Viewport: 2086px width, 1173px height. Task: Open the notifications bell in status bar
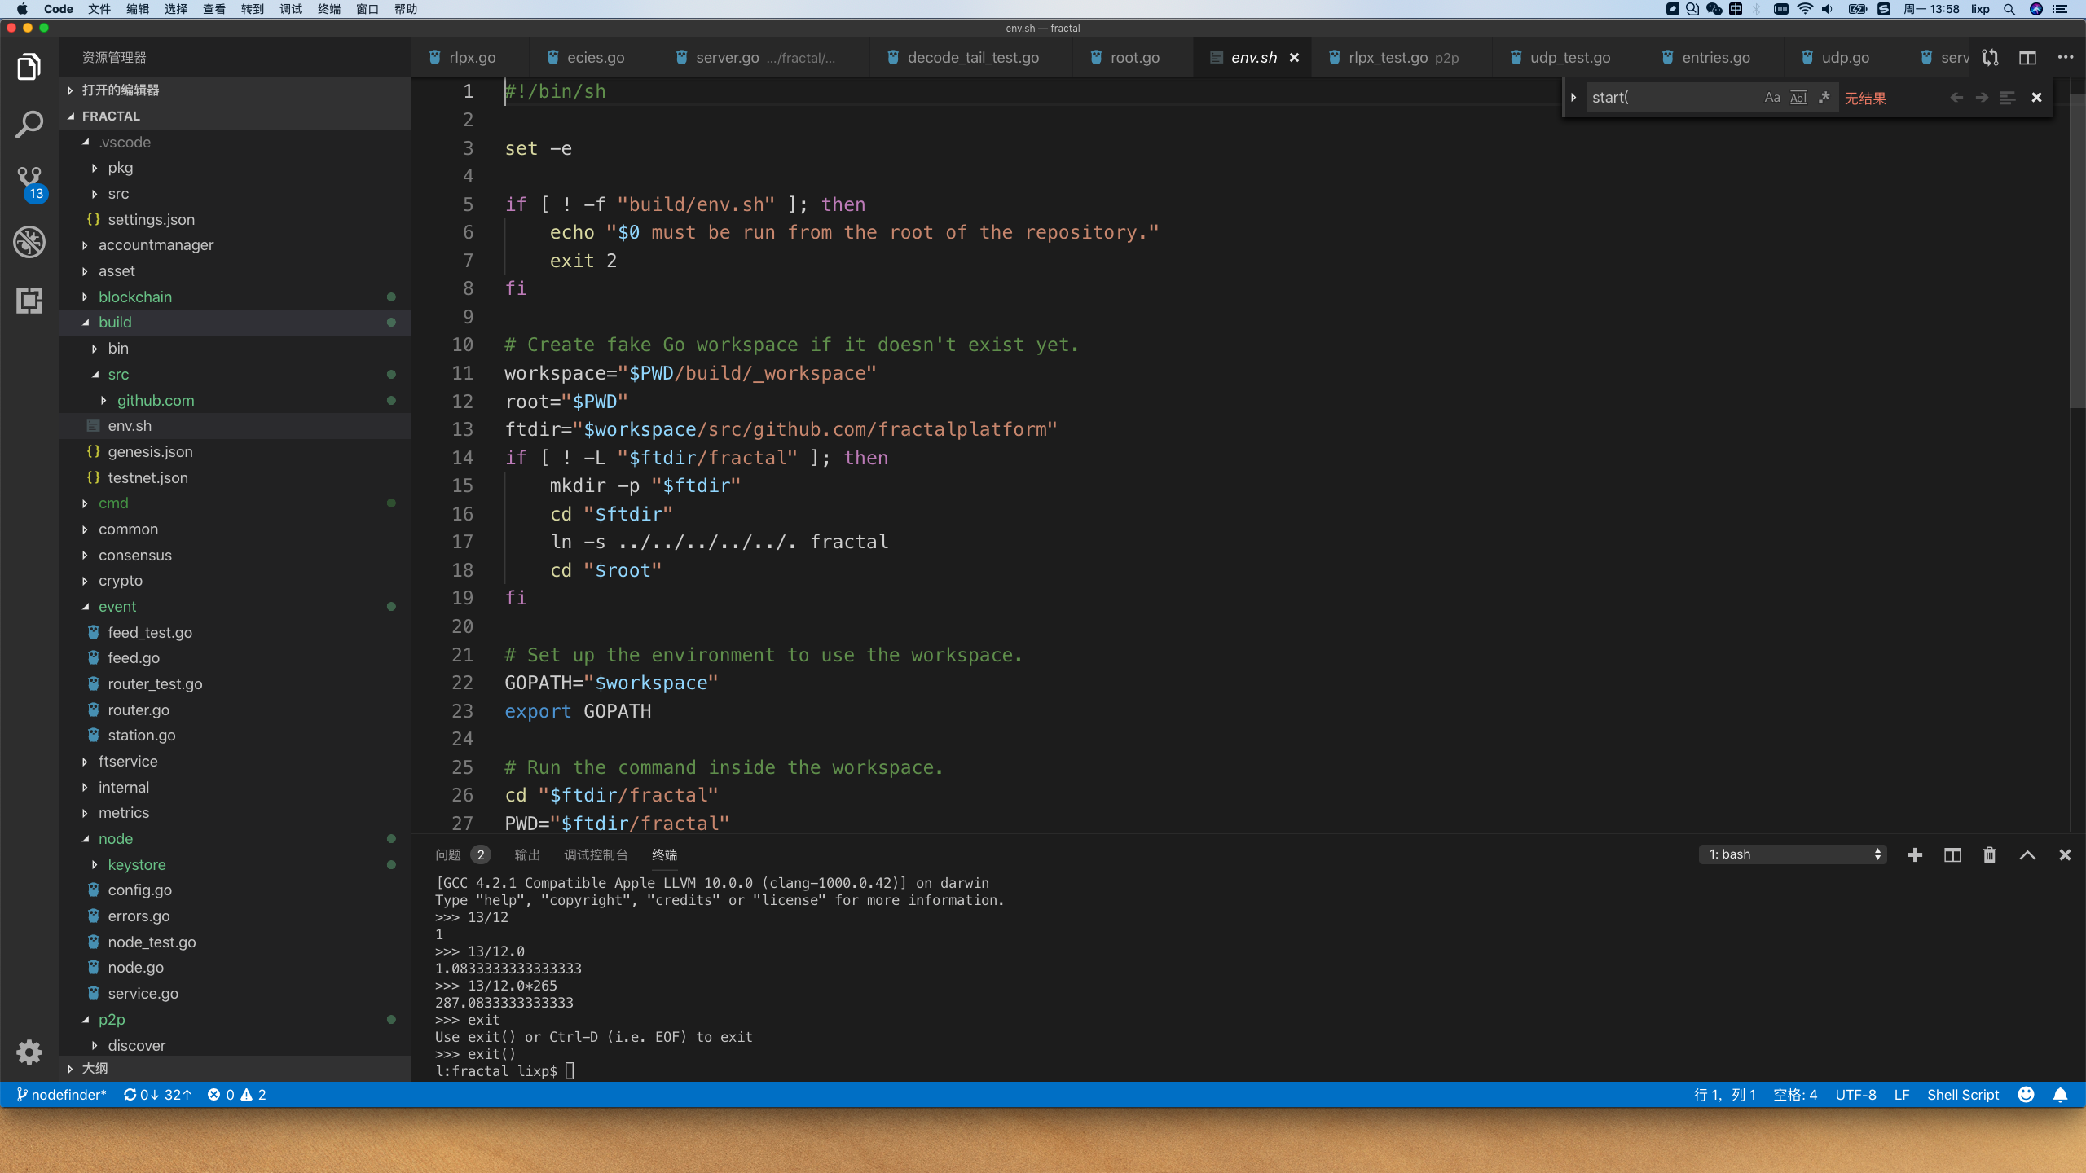[x=2062, y=1094]
